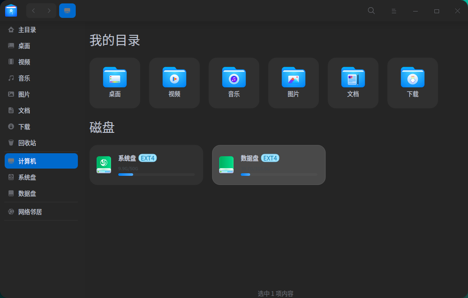Select the 数据盘 disk card

coord(268,165)
